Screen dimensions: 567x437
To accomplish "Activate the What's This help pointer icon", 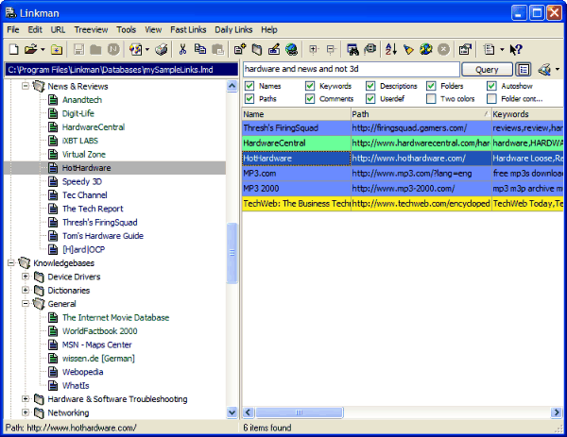I will [516, 49].
